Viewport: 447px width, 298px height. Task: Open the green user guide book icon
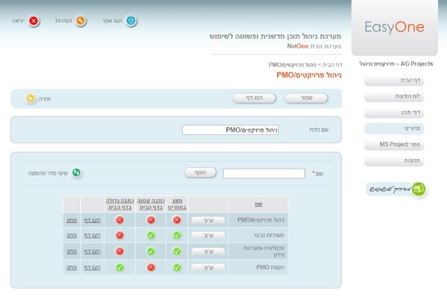(x=419, y=189)
